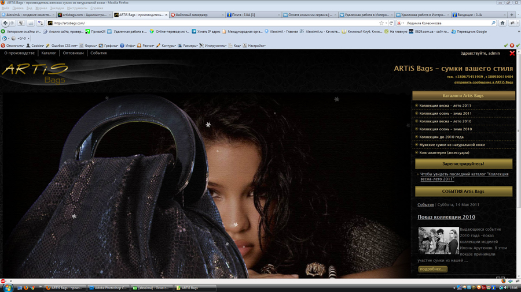Open the Online-переводчик bookmark

[x=170, y=32]
